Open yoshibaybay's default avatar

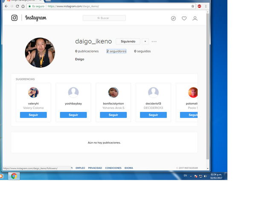(x=73, y=92)
